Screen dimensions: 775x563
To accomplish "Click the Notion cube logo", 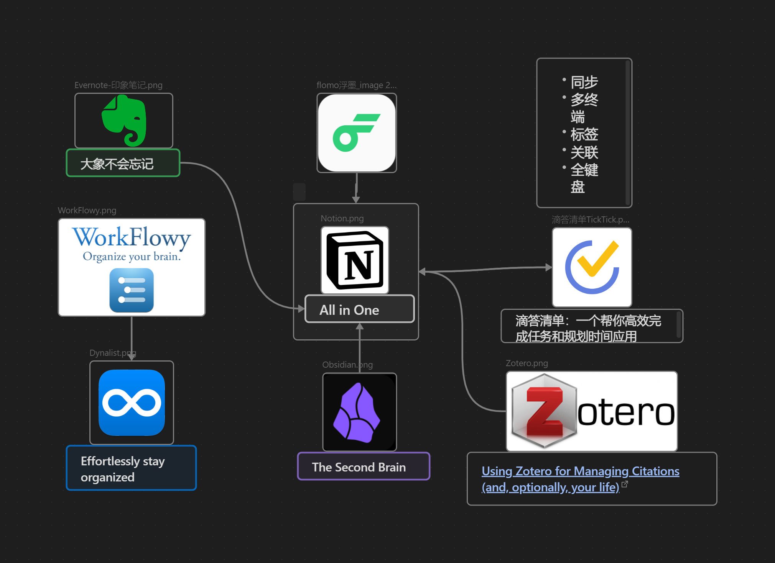I will click(355, 260).
